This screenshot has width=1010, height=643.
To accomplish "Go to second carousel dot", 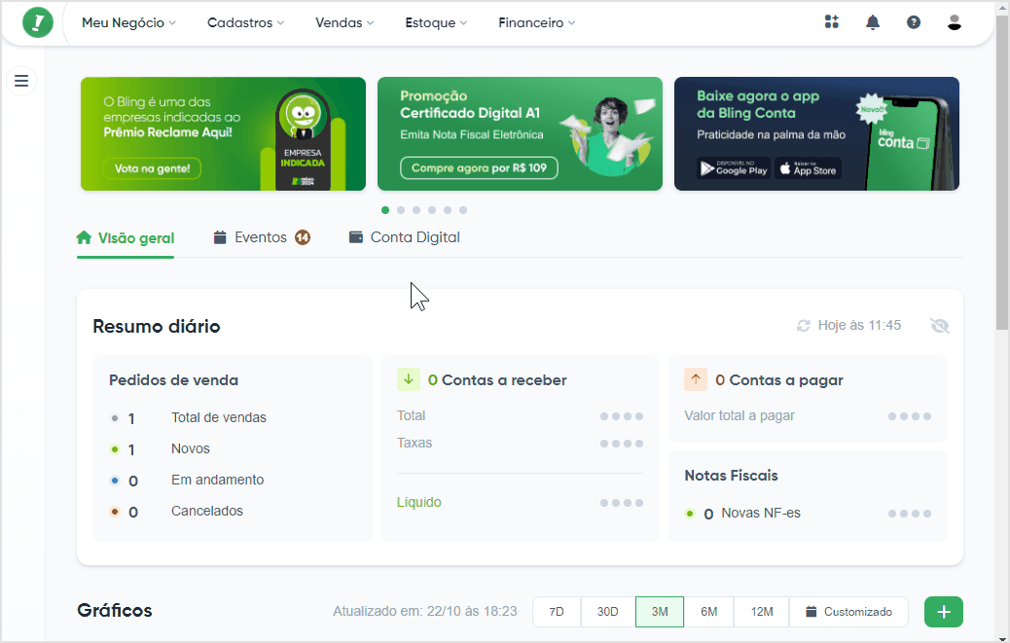I will pyautogui.click(x=401, y=210).
